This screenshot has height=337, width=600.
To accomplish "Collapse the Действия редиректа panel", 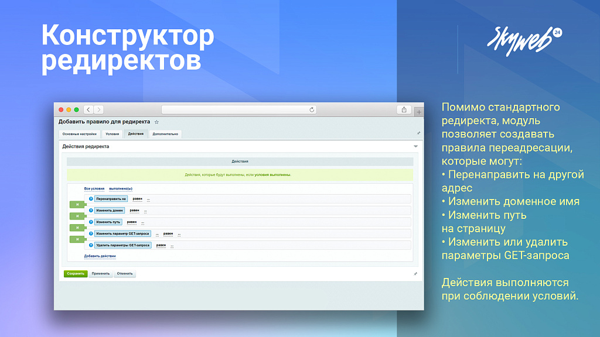I will click(415, 146).
